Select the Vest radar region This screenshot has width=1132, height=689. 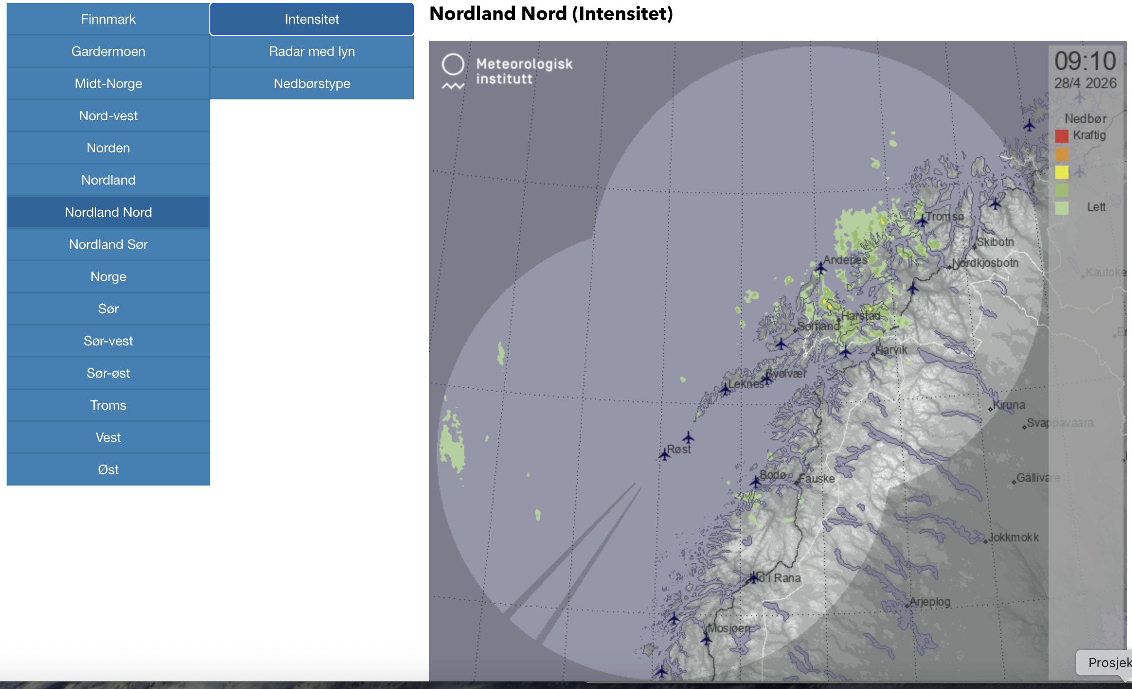pos(108,437)
